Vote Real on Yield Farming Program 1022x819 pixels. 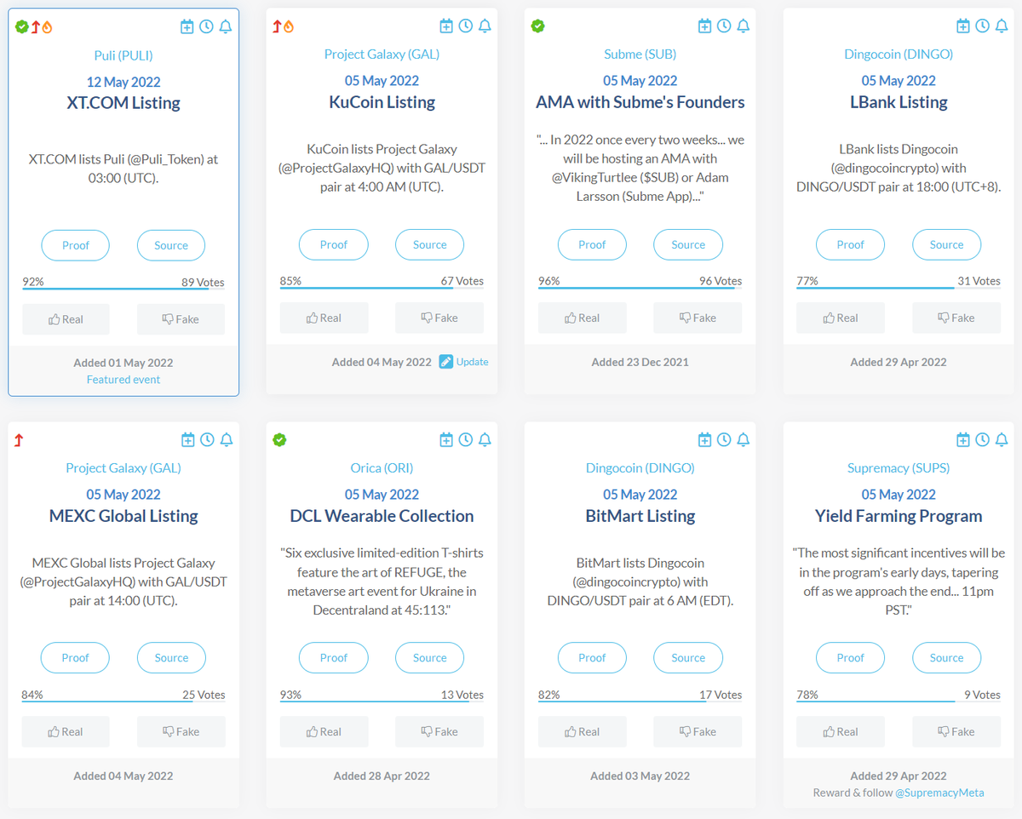coord(841,731)
